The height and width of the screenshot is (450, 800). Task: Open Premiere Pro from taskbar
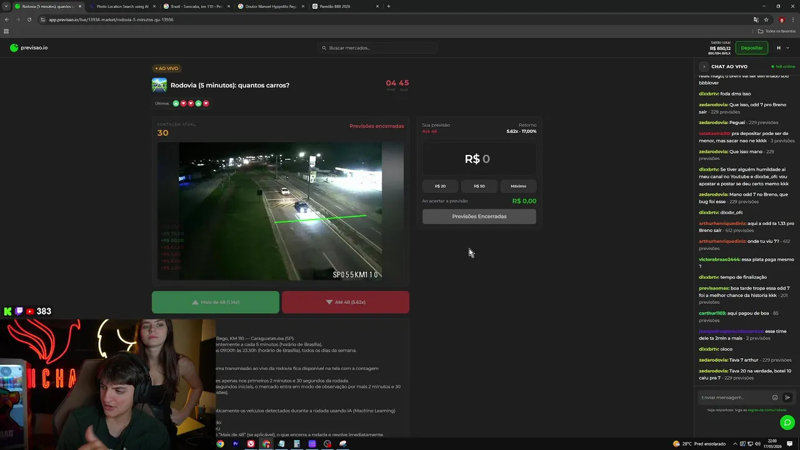pyautogui.click(x=236, y=444)
